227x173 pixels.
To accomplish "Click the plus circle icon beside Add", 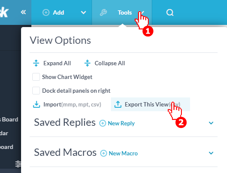I will click(46, 12).
